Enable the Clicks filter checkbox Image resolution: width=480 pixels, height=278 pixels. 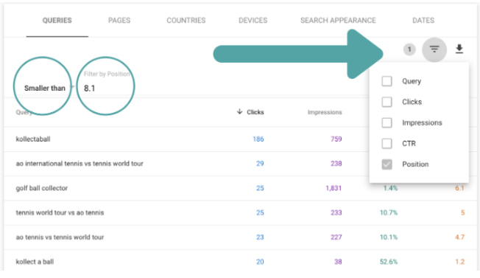click(387, 102)
